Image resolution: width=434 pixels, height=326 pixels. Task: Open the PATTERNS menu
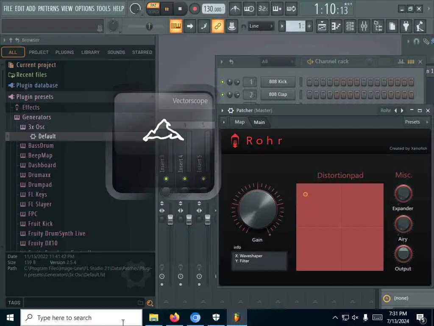point(48,8)
